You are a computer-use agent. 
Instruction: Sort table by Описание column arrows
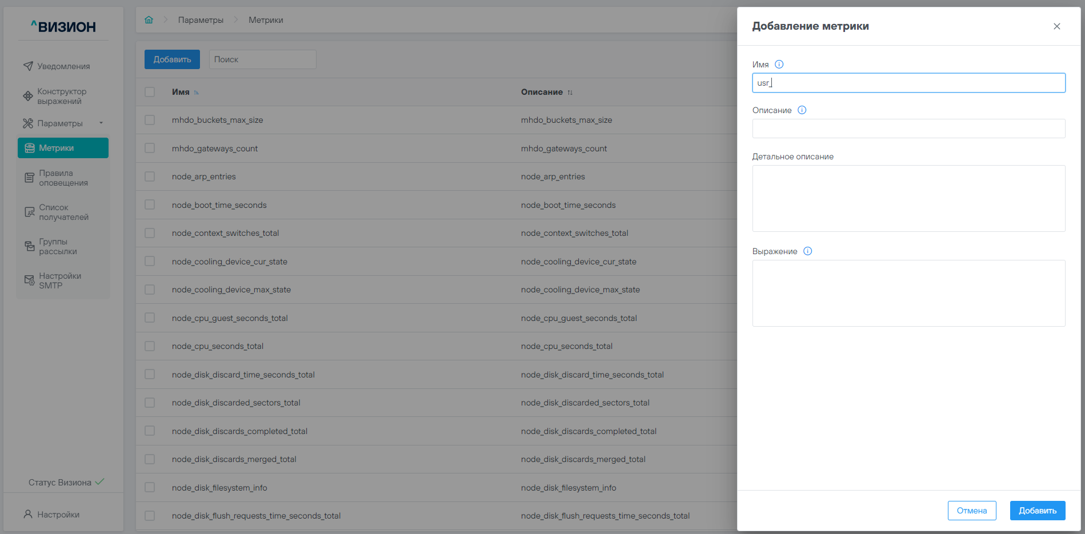pos(570,93)
